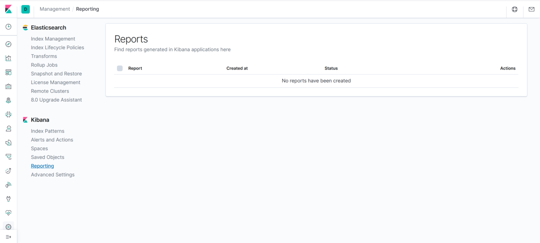Collapse the side navigation
Image resolution: width=540 pixels, height=243 pixels.
[x=8, y=236]
